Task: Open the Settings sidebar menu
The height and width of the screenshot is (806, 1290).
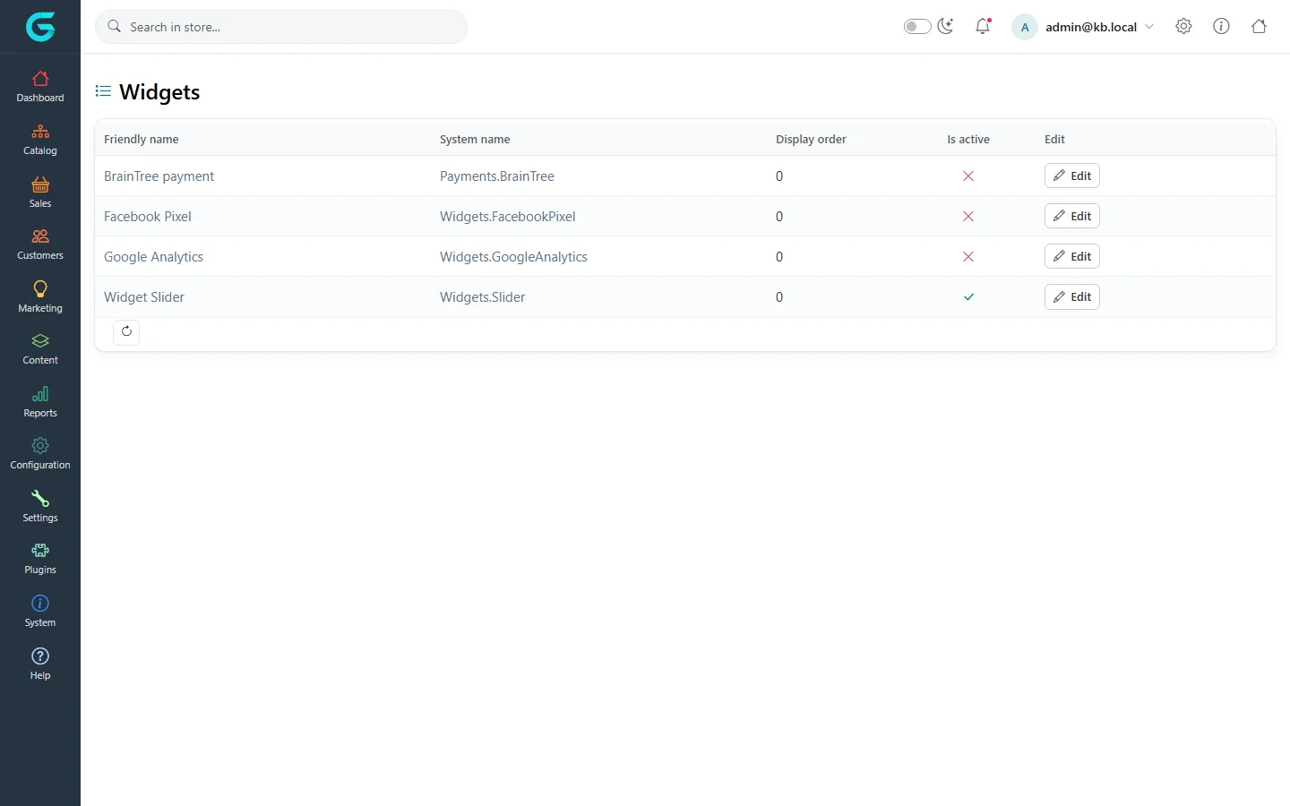Action: 40,507
